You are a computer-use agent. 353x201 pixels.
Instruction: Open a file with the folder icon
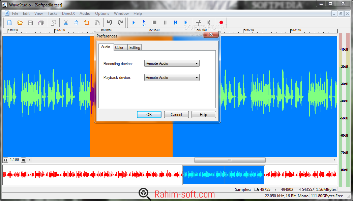(x=20, y=23)
